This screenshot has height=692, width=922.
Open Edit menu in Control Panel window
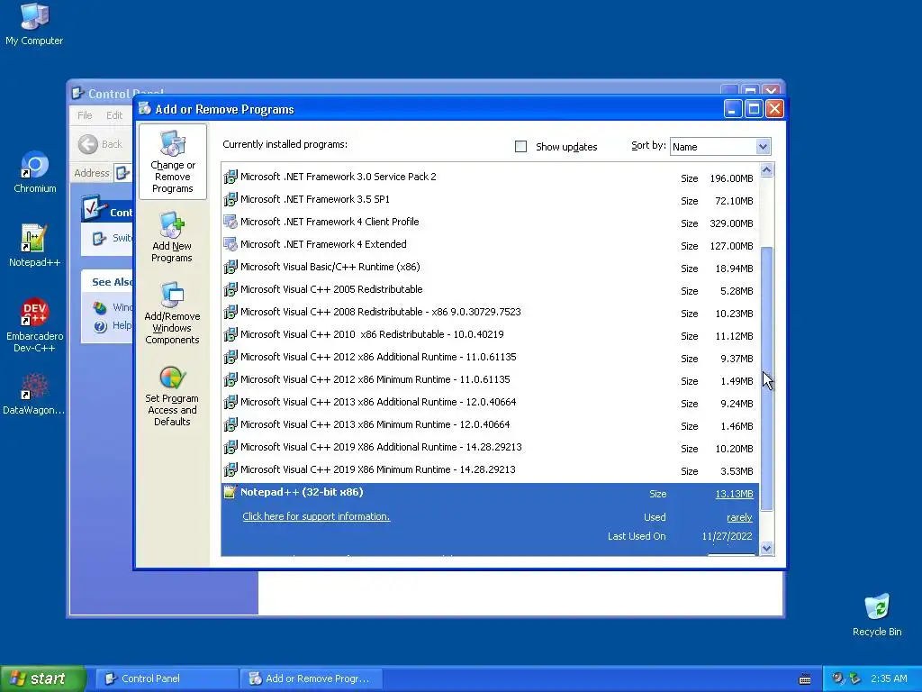coord(114,115)
